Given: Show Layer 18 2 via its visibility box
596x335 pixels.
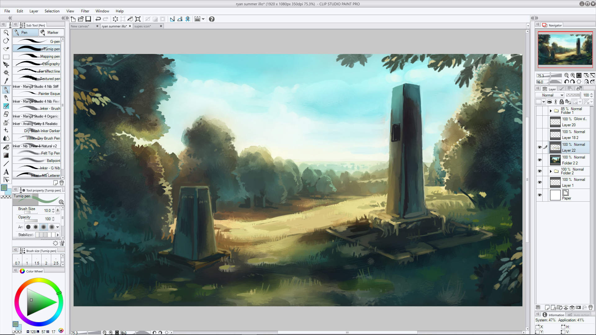Looking at the screenshot, I should pyautogui.click(x=540, y=135).
